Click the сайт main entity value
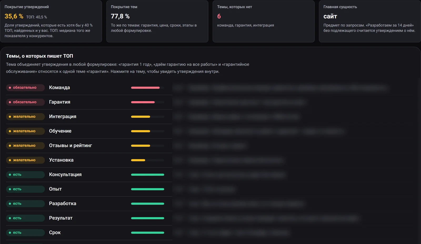 coord(330,16)
